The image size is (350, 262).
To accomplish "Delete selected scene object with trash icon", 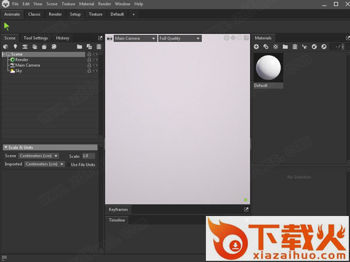I will point(99,47).
